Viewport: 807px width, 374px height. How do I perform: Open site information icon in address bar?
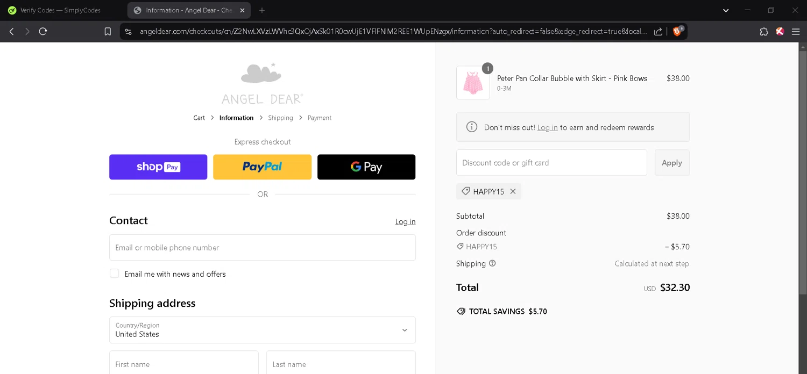[x=128, y=32]
